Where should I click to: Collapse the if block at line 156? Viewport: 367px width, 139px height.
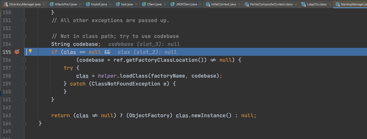24,60
